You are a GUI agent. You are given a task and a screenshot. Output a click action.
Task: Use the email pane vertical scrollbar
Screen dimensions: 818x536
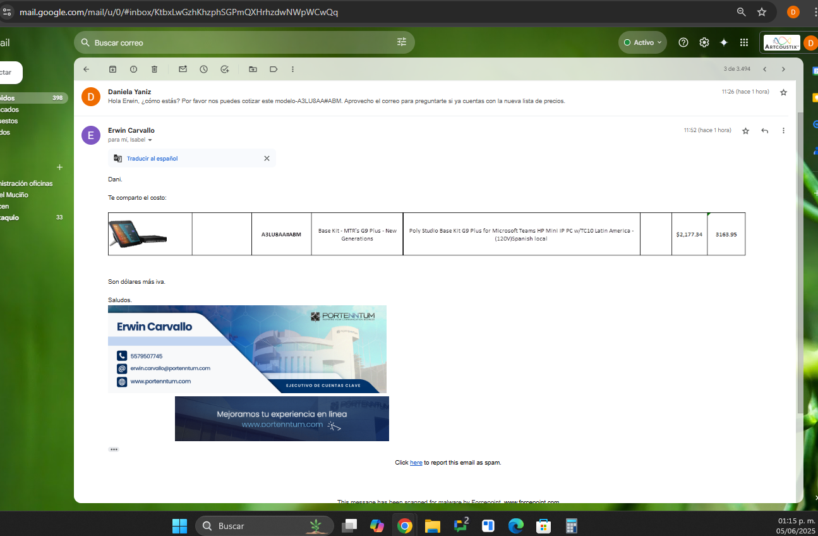tap(800, 262)
